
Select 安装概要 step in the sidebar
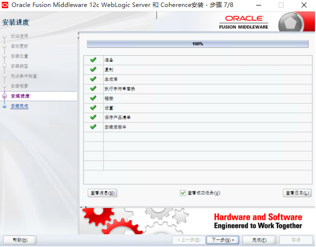pyautogui.click(x=19, y=86)
